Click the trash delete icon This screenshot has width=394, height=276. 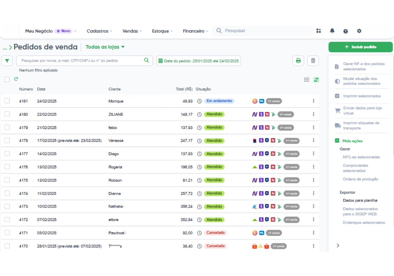(313, 61)
